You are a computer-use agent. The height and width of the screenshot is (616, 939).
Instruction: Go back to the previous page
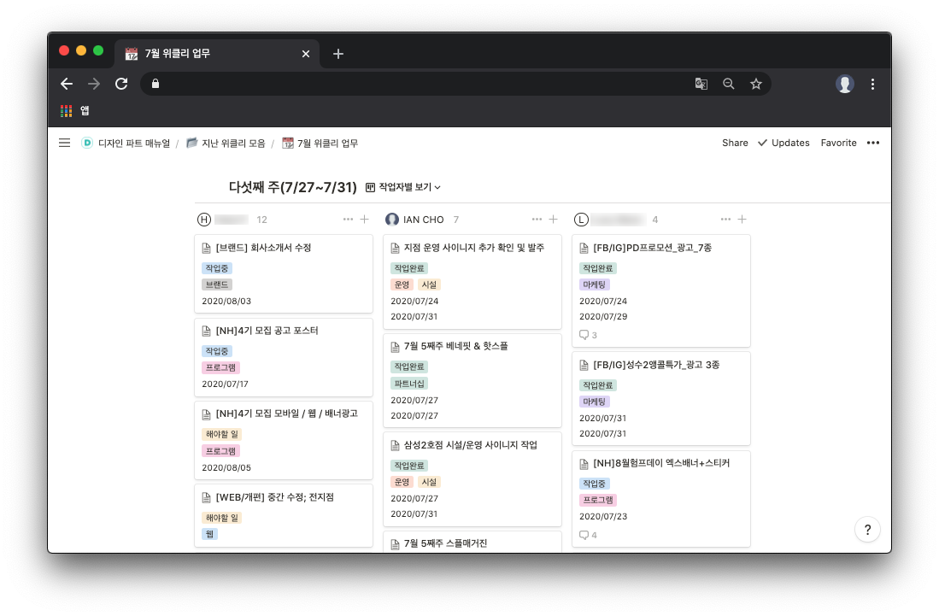pyautogui.click(x=67, y=84)
